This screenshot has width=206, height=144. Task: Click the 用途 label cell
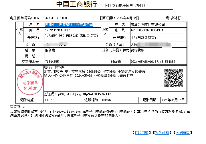click(x=30, y=56)
